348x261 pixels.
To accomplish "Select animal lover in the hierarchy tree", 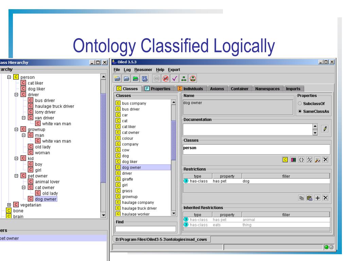I will (47, 181).
